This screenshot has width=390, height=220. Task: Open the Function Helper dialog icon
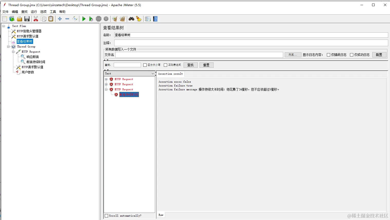[x=148, y=19]
